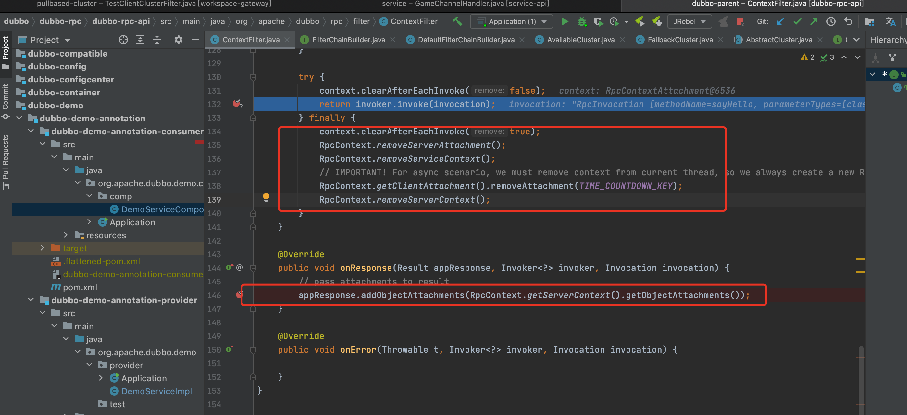Stop the running process
Screen dimensions: 907x415
click(740, 21)
